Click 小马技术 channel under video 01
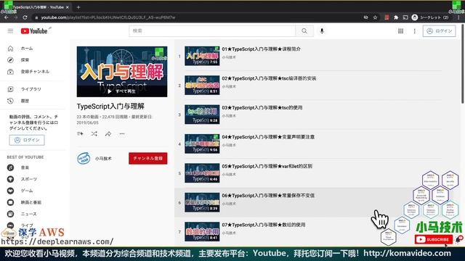This screenshot has width=465, height=261. (x=229, y=57)
